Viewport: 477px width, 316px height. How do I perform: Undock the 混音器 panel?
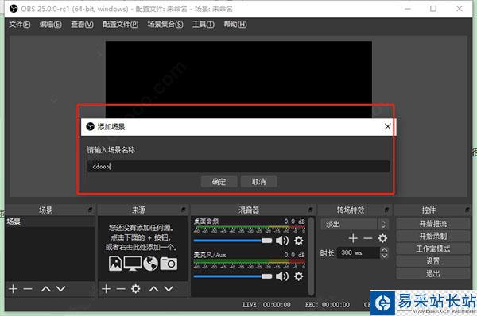tap(311, 210)
